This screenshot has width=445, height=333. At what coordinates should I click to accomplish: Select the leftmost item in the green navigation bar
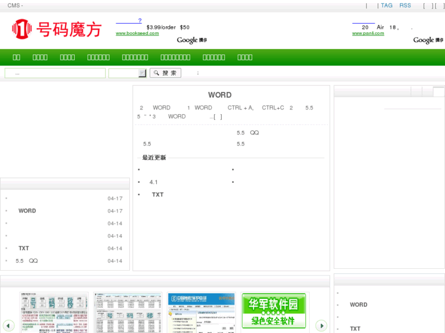(x=17, y=57)
